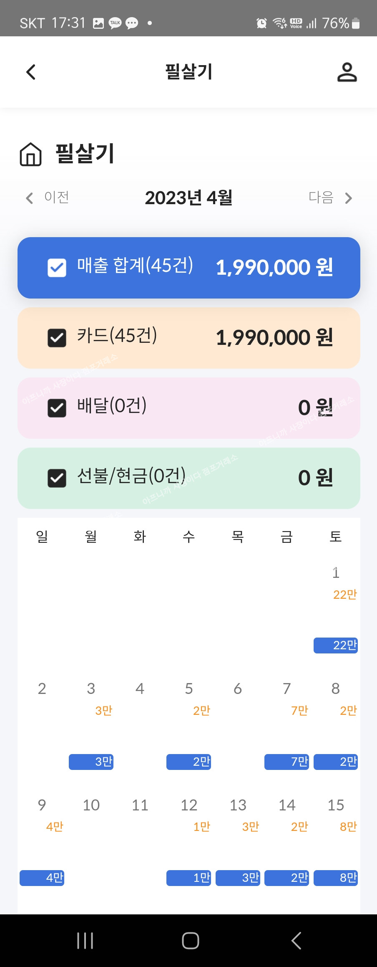Tap the alarm icon in status bar
377x967 pixels.
(261, 23)
